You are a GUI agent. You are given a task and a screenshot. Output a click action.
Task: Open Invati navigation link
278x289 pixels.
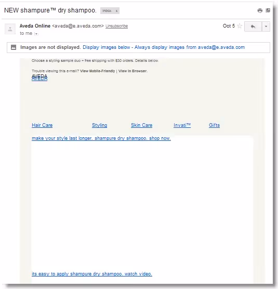[182, 125]
